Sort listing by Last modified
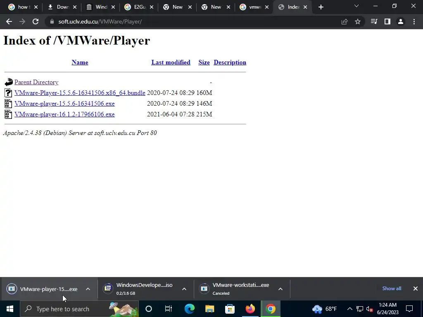 click(171, 62)
